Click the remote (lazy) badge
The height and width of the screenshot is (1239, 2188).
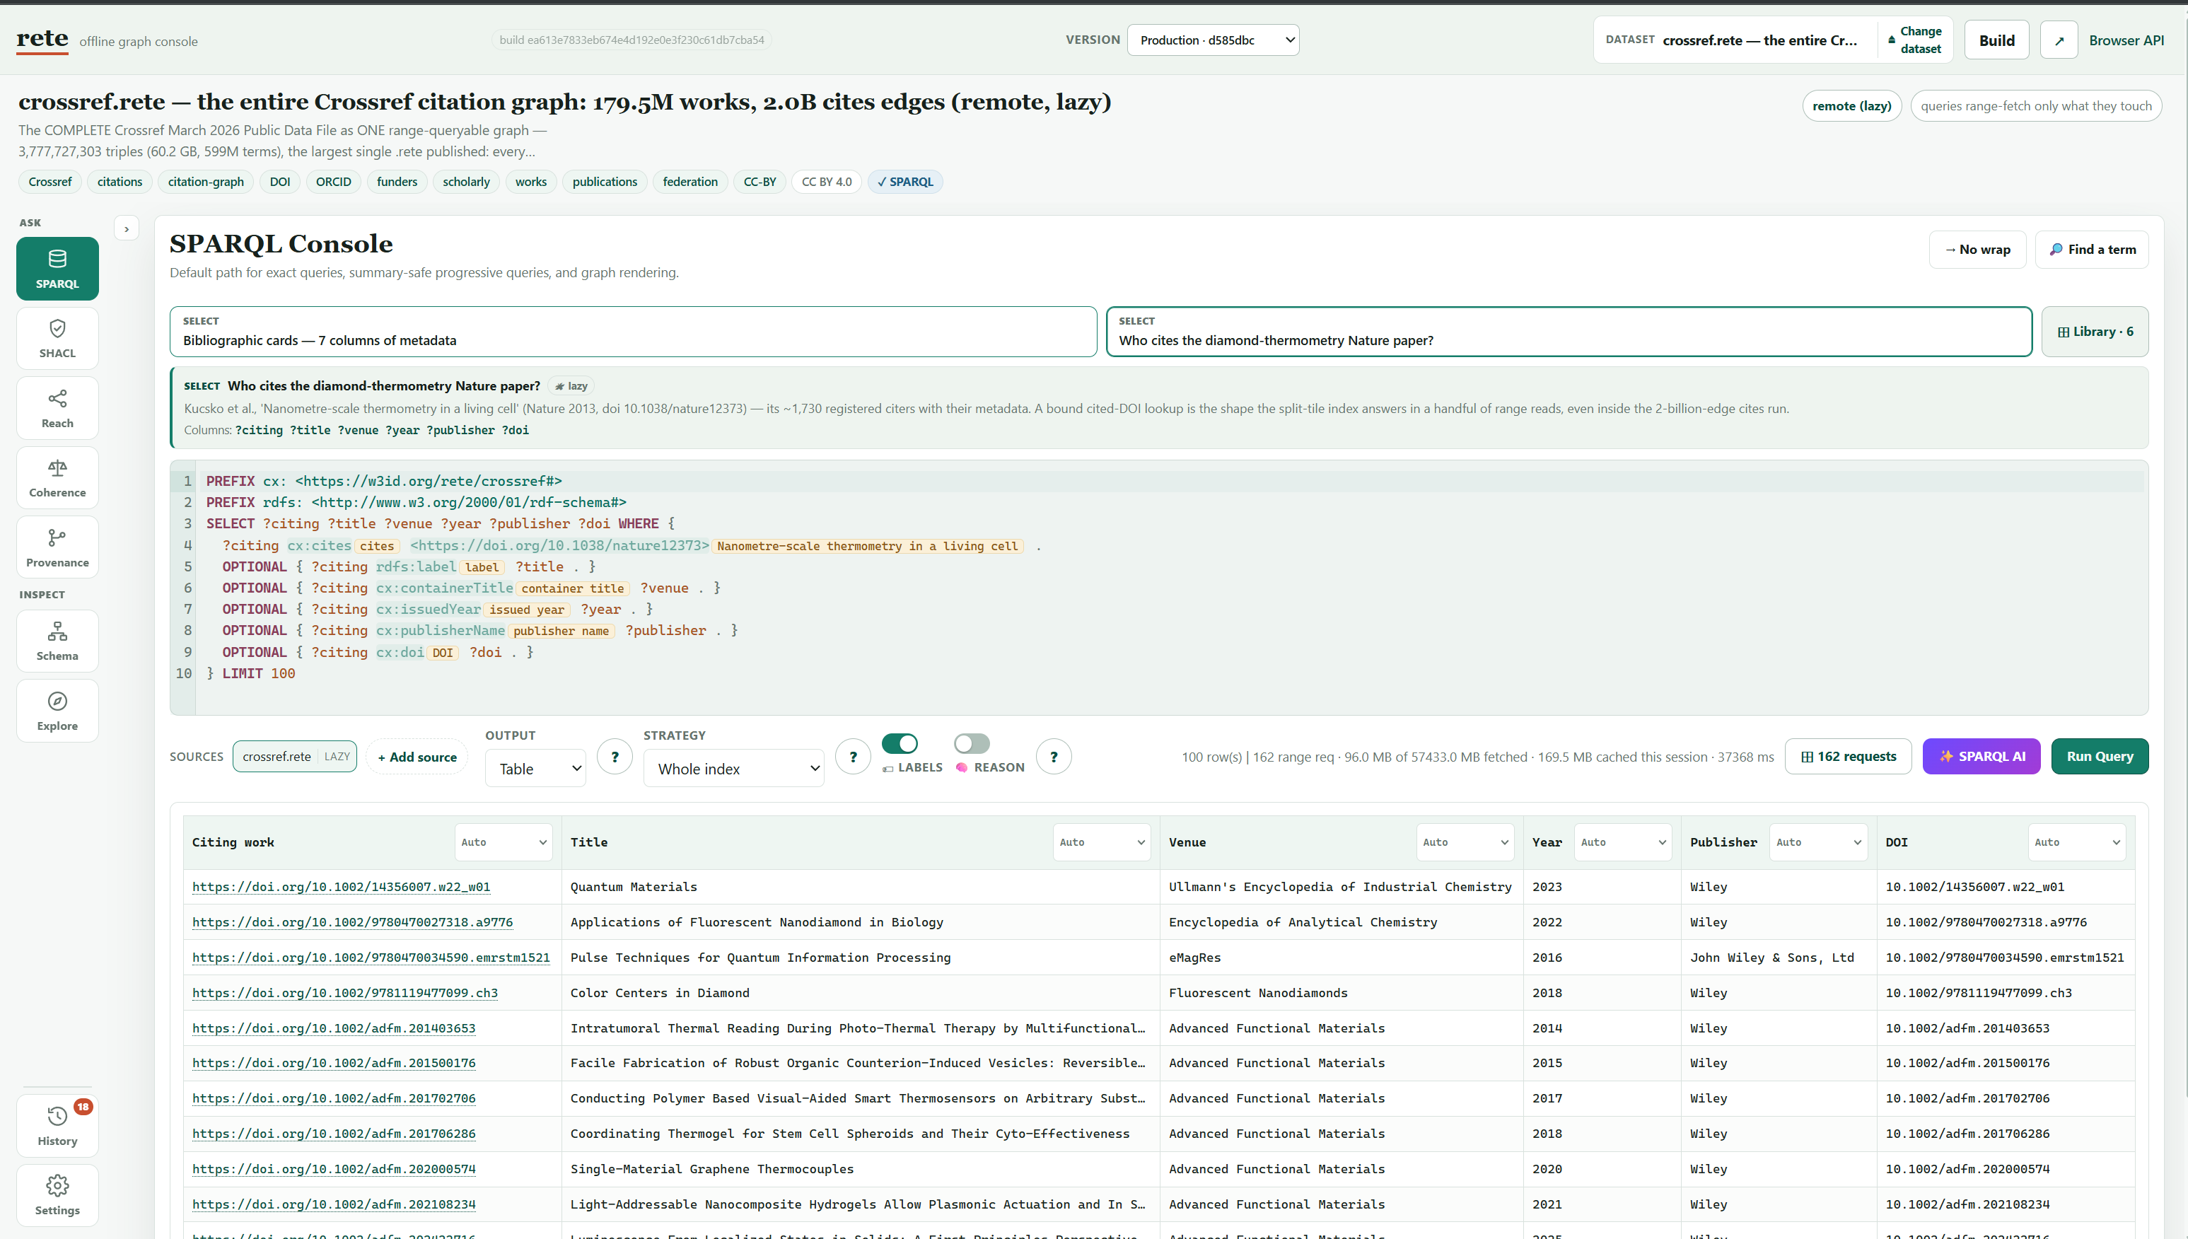click(1851, 105)
